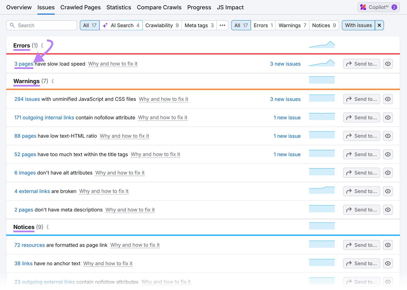Hide the slow load speed issue
The image size is (407, 290).
(388, 64)
